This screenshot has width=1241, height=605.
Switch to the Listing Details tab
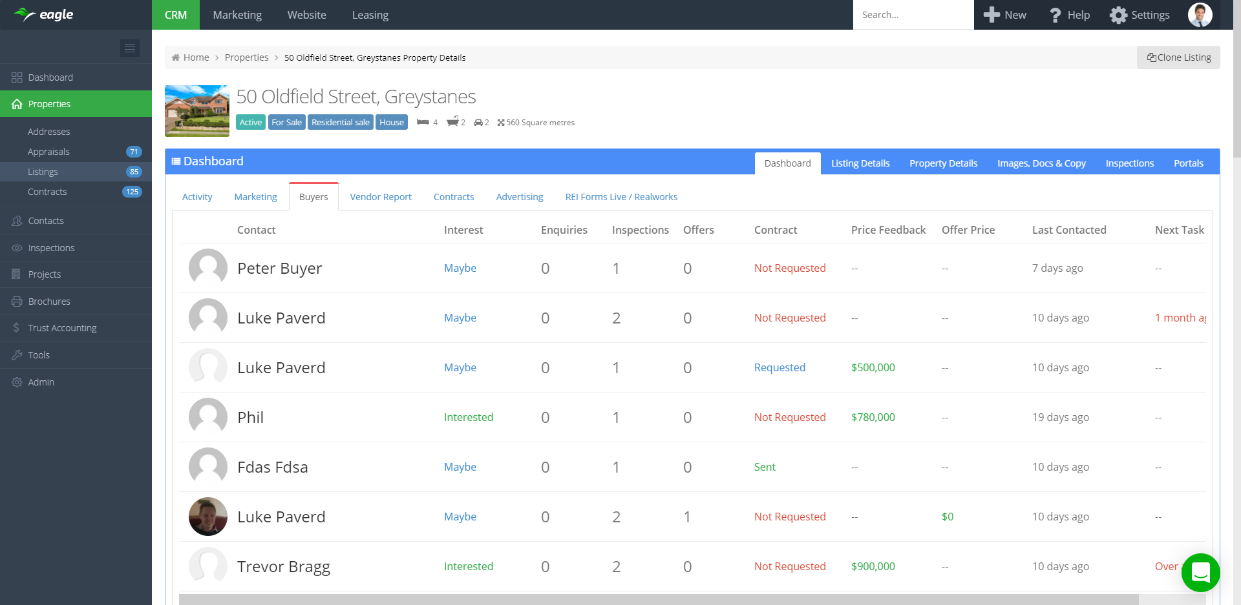click(860, 163)
